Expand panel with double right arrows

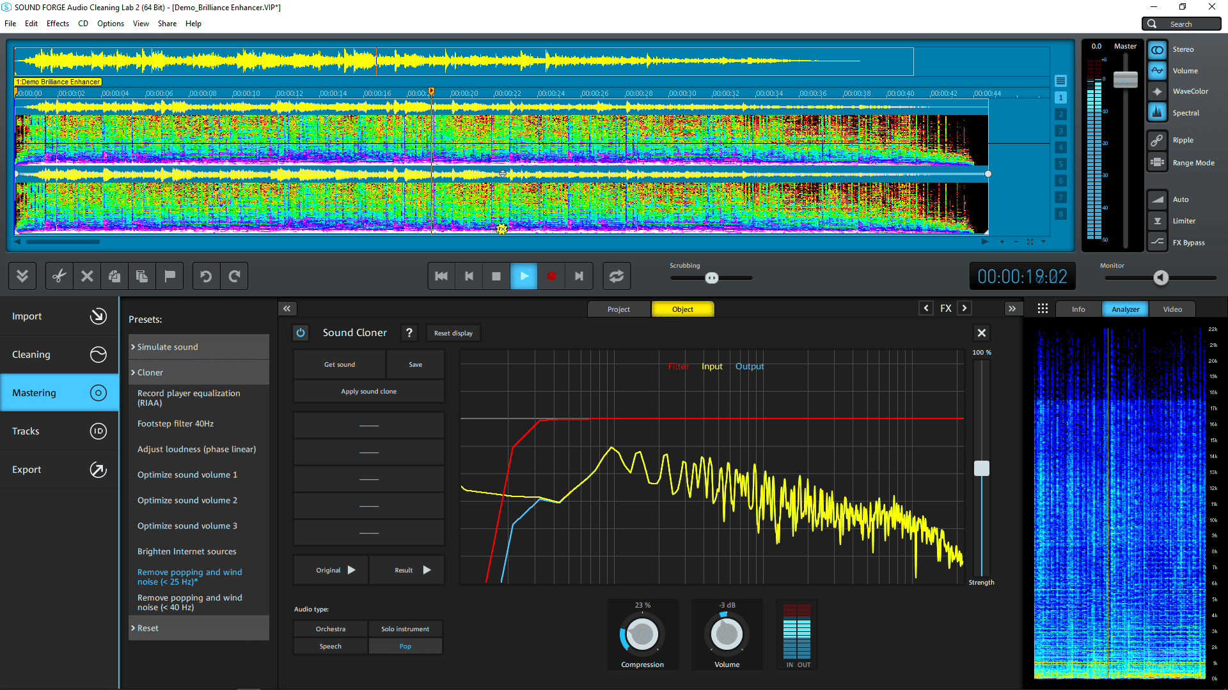pyautogui.click(x=1012, y=309)
